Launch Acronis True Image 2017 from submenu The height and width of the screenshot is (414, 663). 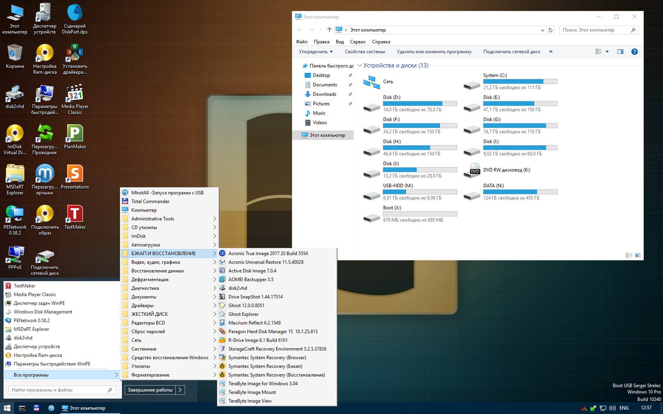pos(268,253)
